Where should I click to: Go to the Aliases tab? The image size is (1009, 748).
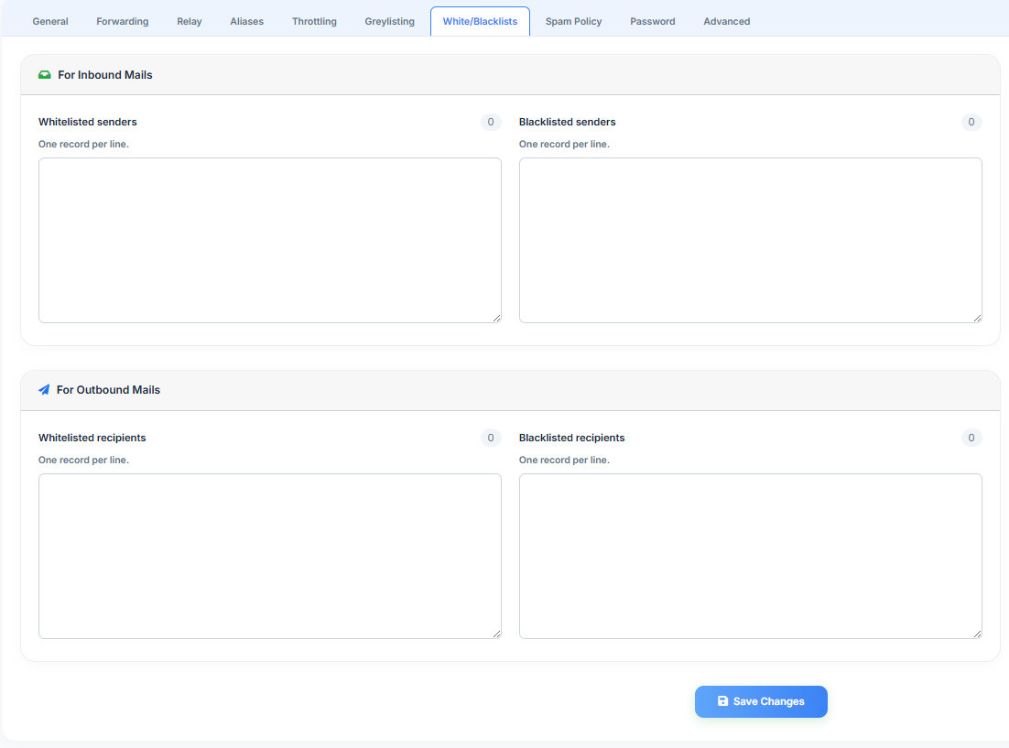(247, 21)
